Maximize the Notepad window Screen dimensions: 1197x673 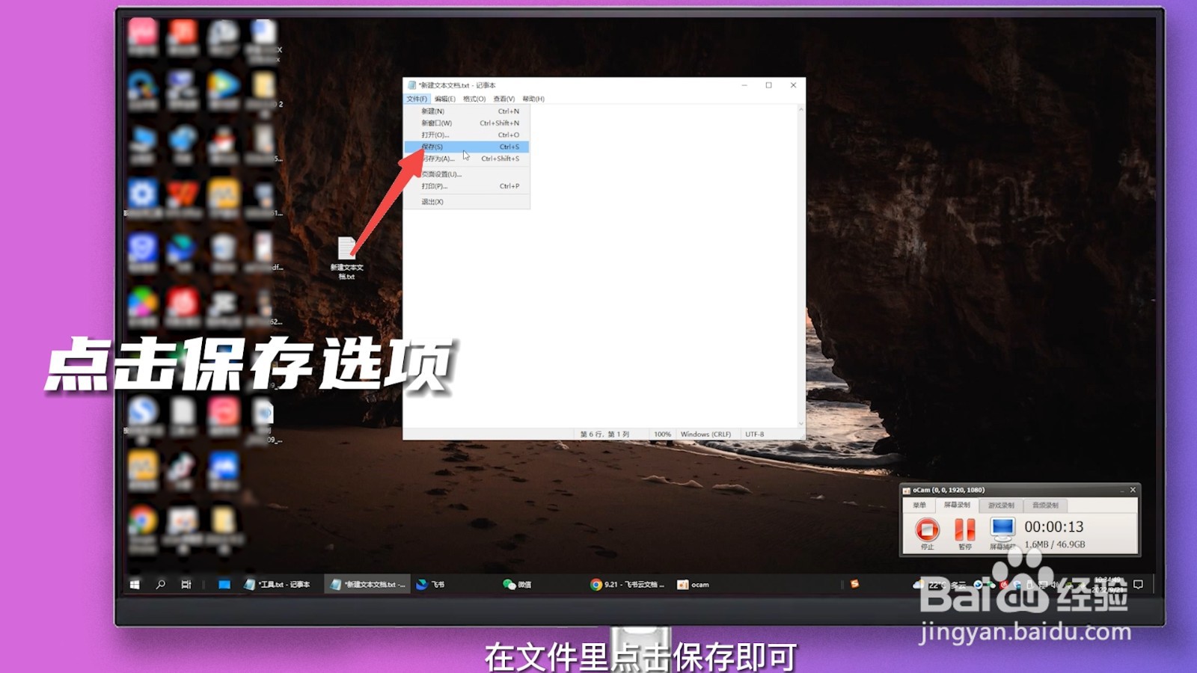(x=768, y=85)
